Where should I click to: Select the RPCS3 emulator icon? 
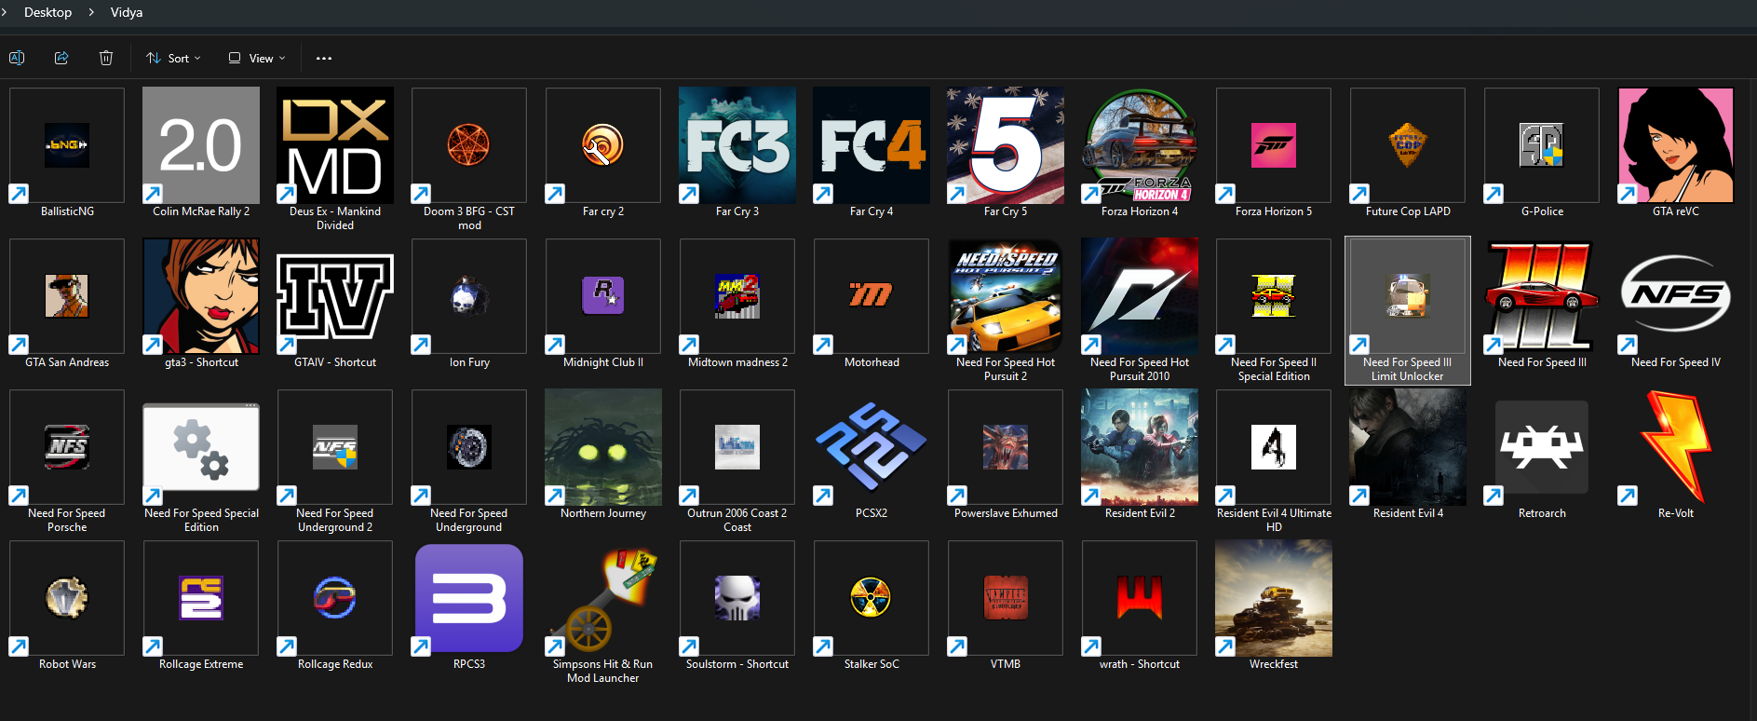coord(469,598)
